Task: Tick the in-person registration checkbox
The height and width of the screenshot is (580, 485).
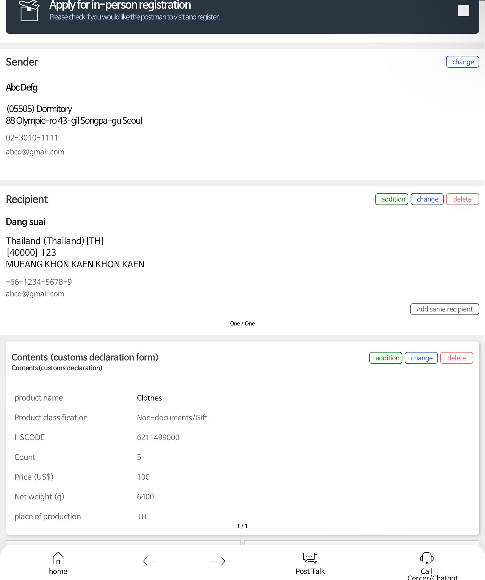Action: pyautogui.click(x=463, y=10)
